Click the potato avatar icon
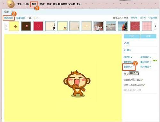This screenshot has height=122, width=160. click(x=11, y=4)
